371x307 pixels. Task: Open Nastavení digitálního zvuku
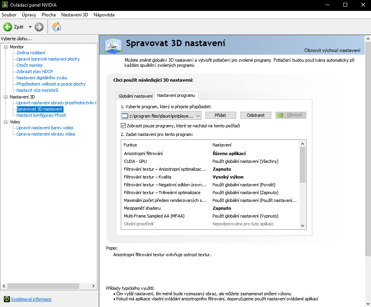point(42,78)
